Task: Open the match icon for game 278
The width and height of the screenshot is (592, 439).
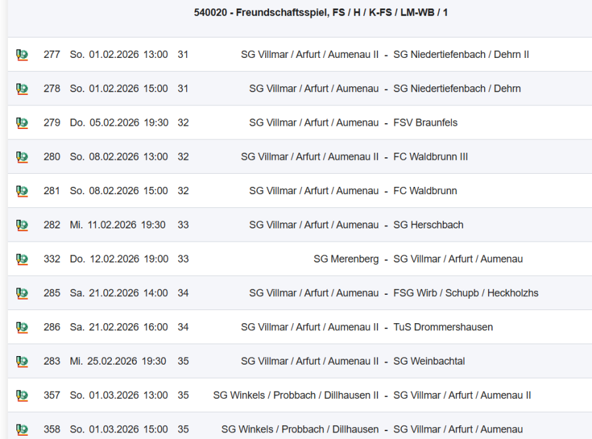Action: click(22, 89)
